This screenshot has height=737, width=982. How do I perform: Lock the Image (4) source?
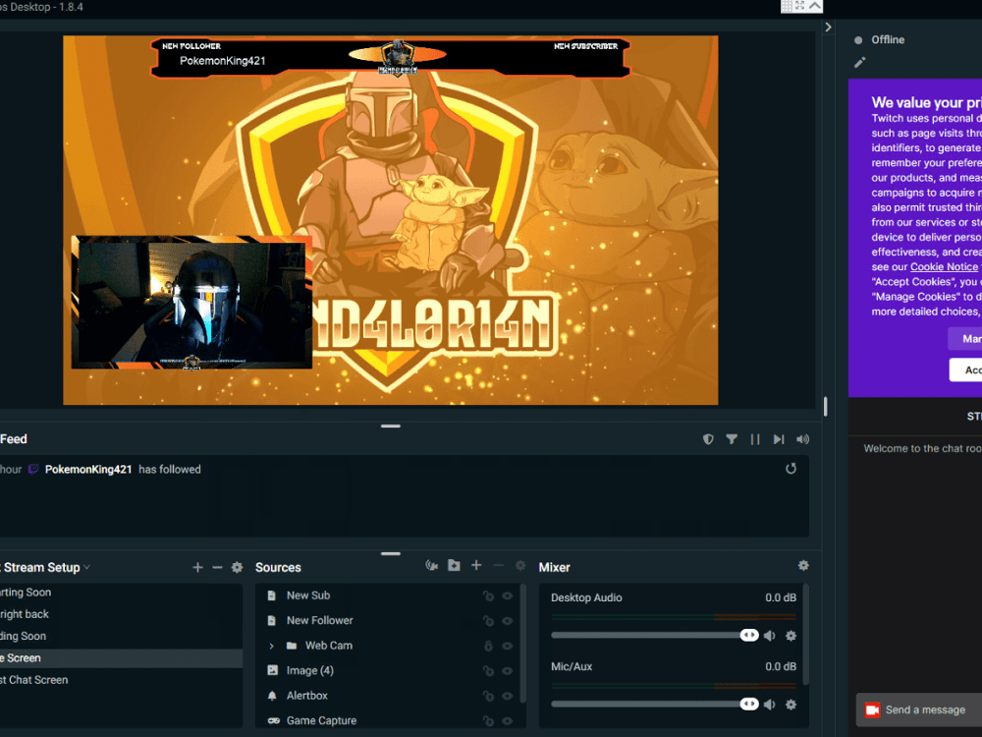pyautogui.click(x=488, y=671)
